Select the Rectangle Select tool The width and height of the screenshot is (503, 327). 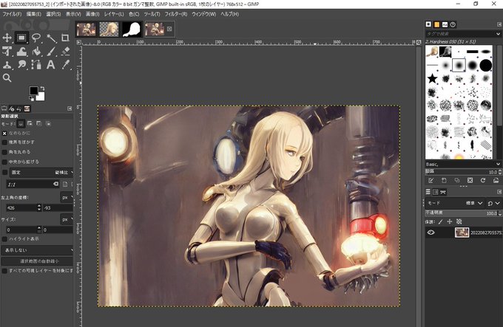(21, 38)
